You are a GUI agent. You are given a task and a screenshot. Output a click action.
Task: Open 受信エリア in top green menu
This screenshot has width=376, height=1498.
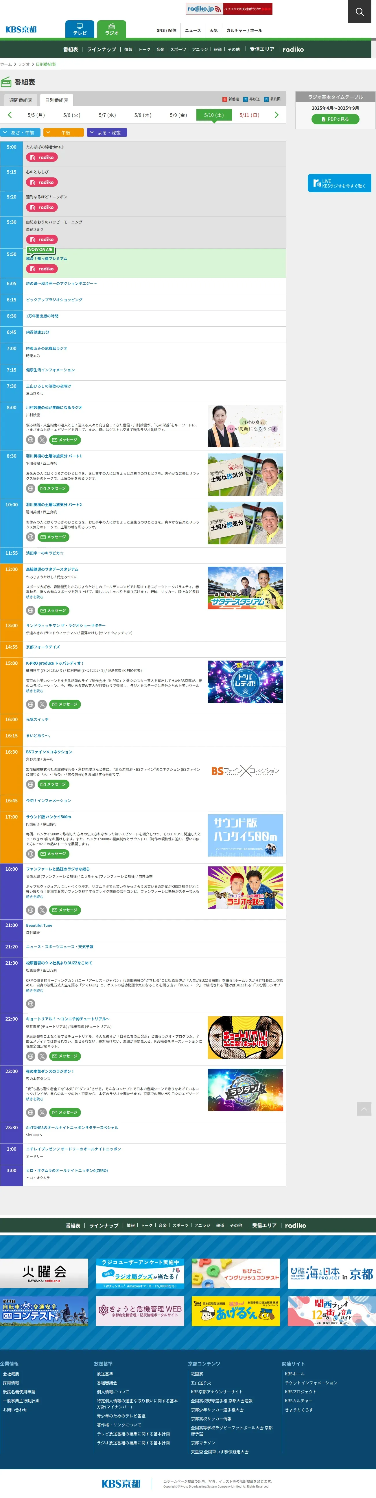[262, 50]
